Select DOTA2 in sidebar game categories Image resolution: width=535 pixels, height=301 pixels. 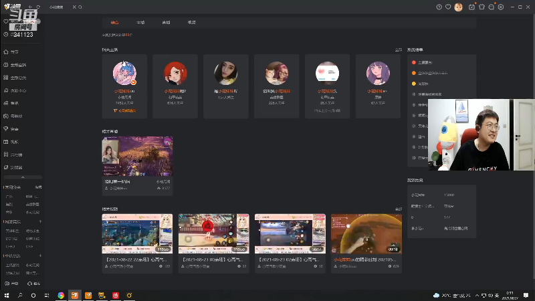pyautogui.click(x=11, y=239)
